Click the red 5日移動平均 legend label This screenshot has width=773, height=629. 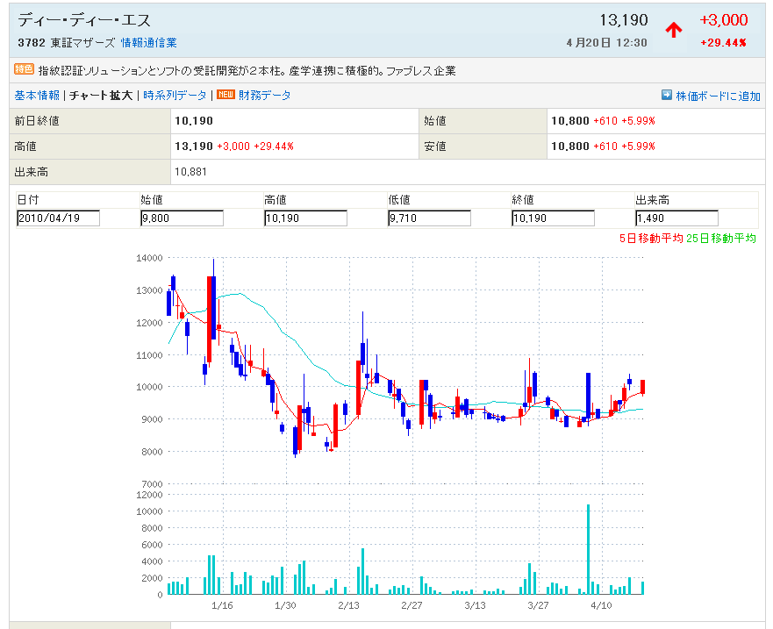click(649, 238)
